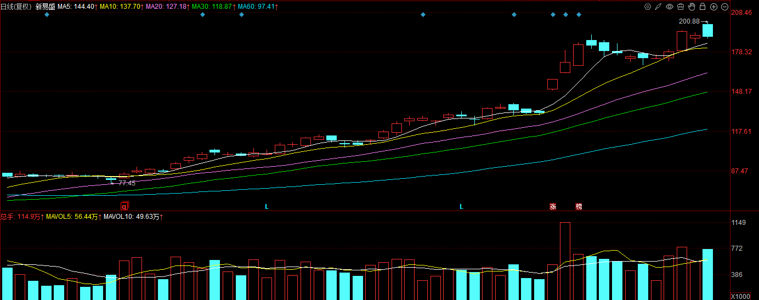
Task: Open the red 涨 event marker
Action: (553, 207)
